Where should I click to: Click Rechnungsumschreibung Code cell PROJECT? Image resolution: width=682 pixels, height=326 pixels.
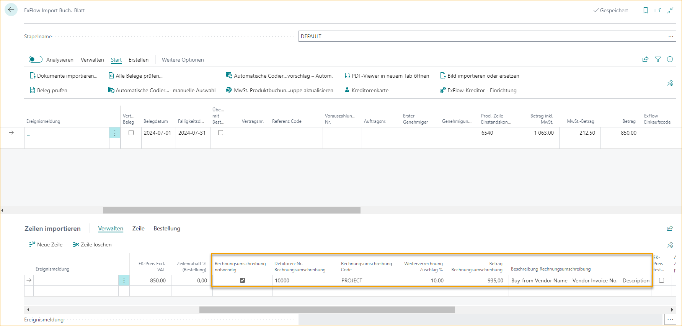coord(370,280)
